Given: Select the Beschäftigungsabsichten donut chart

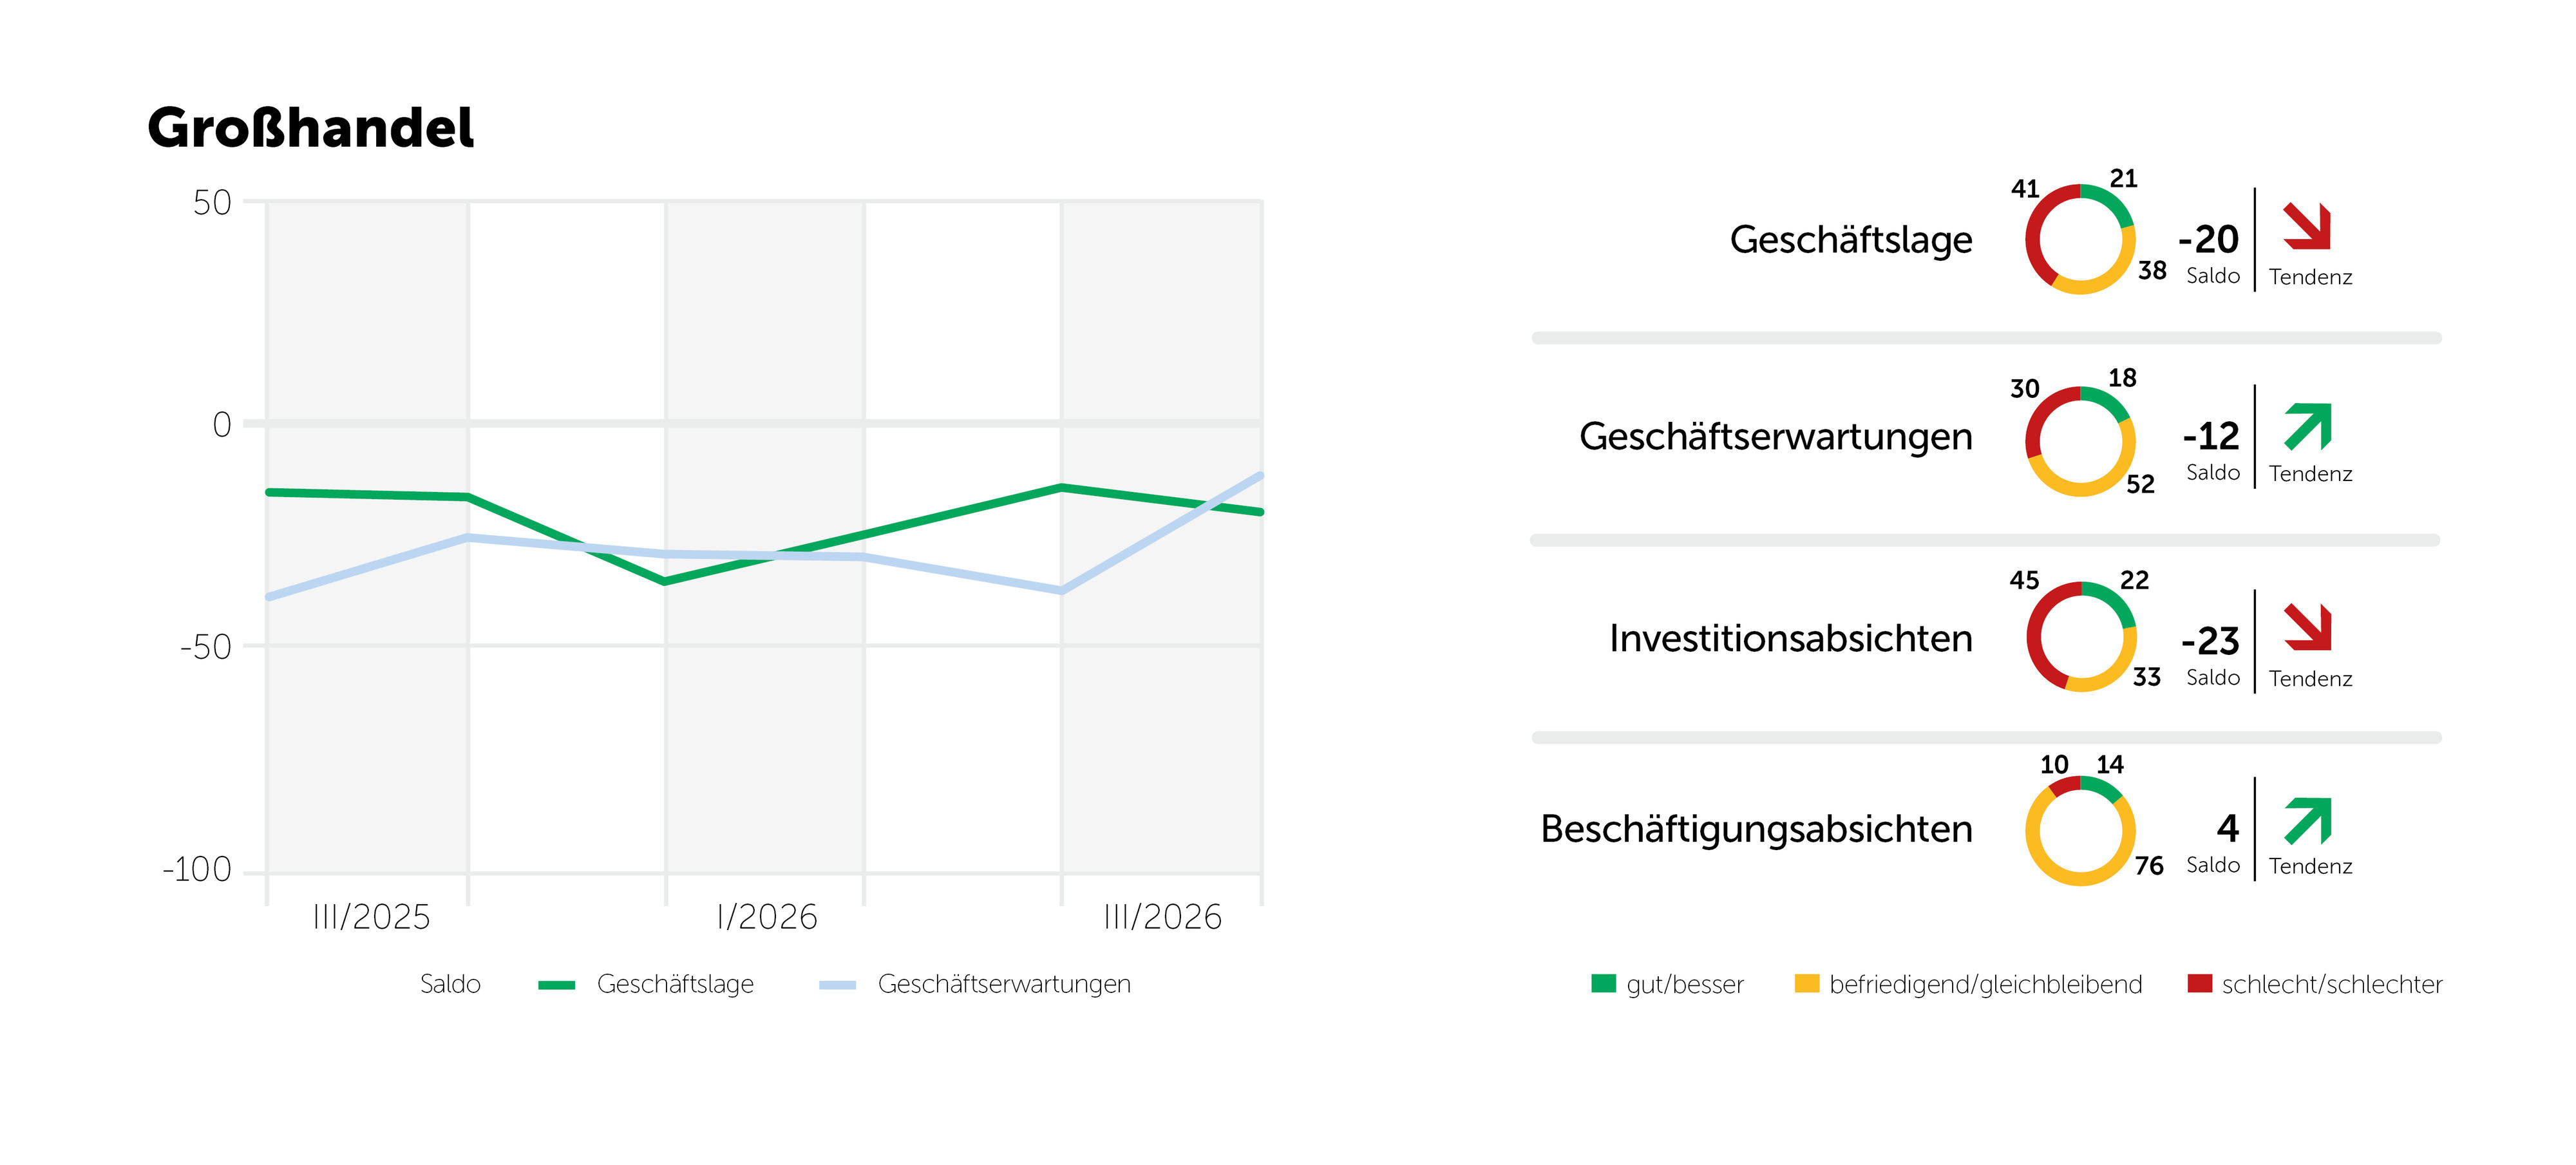Looking at the screenshot, I should coord(2080,831).
